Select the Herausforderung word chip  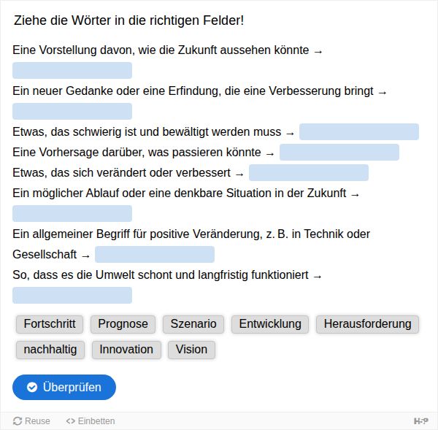point(367,324)
